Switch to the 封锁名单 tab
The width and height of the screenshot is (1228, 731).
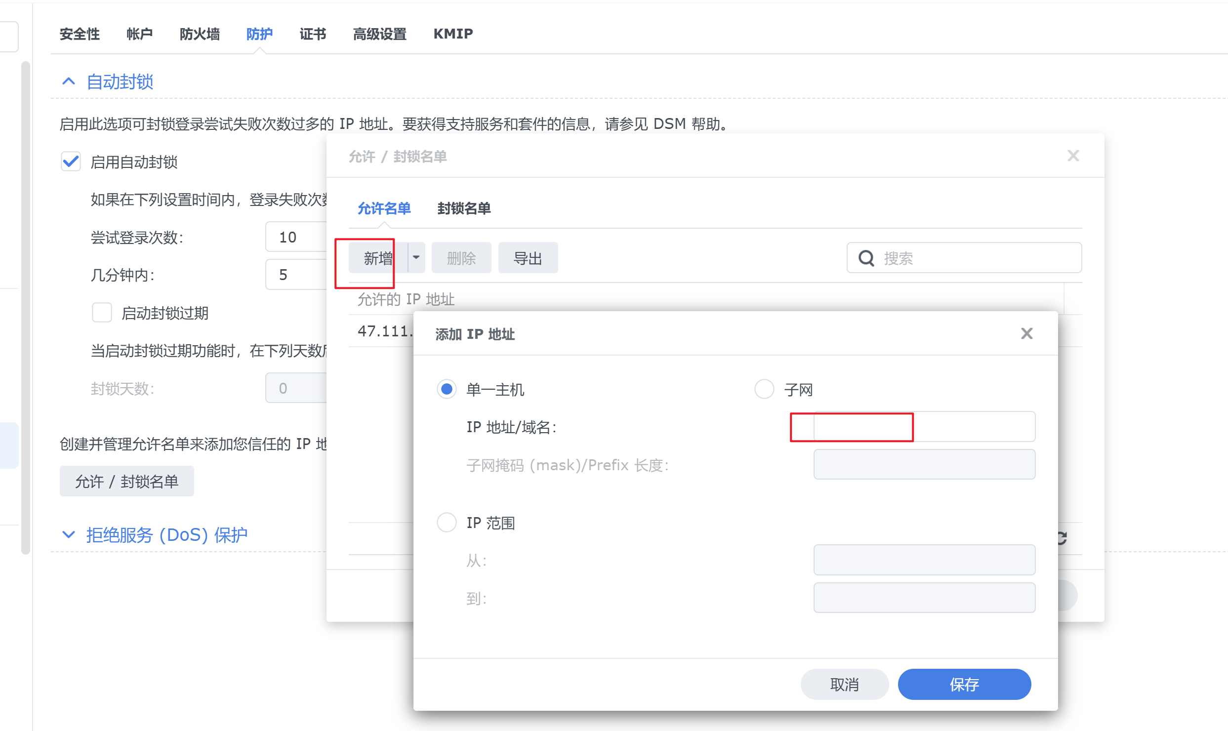pos(463,208)
